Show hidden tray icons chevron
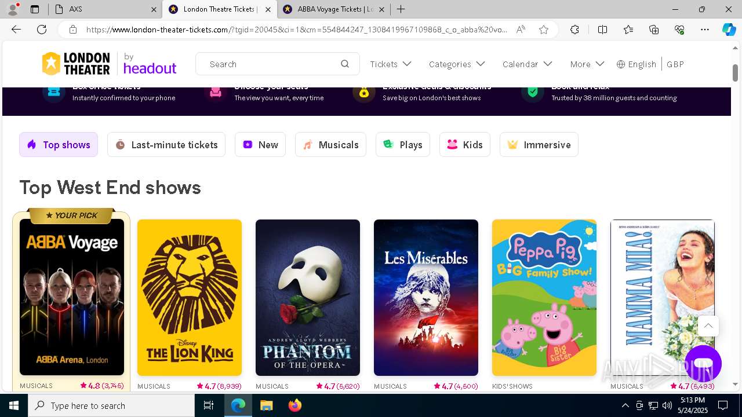 [625, 405]
